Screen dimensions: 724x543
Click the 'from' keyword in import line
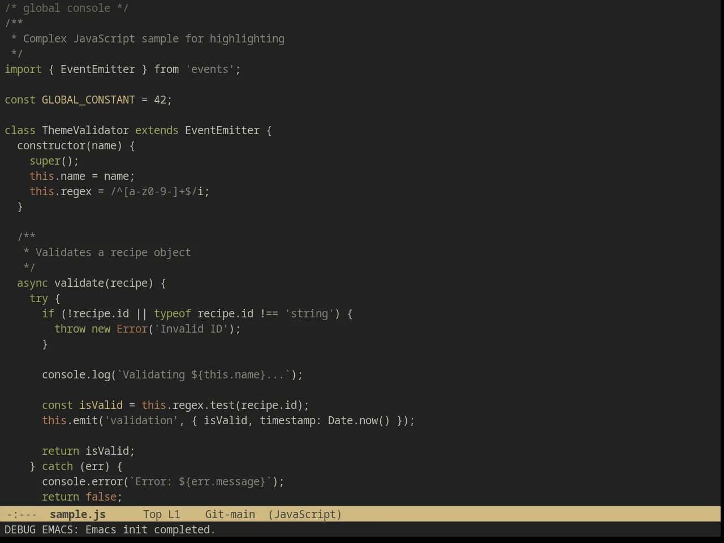(x=166, y=70)
